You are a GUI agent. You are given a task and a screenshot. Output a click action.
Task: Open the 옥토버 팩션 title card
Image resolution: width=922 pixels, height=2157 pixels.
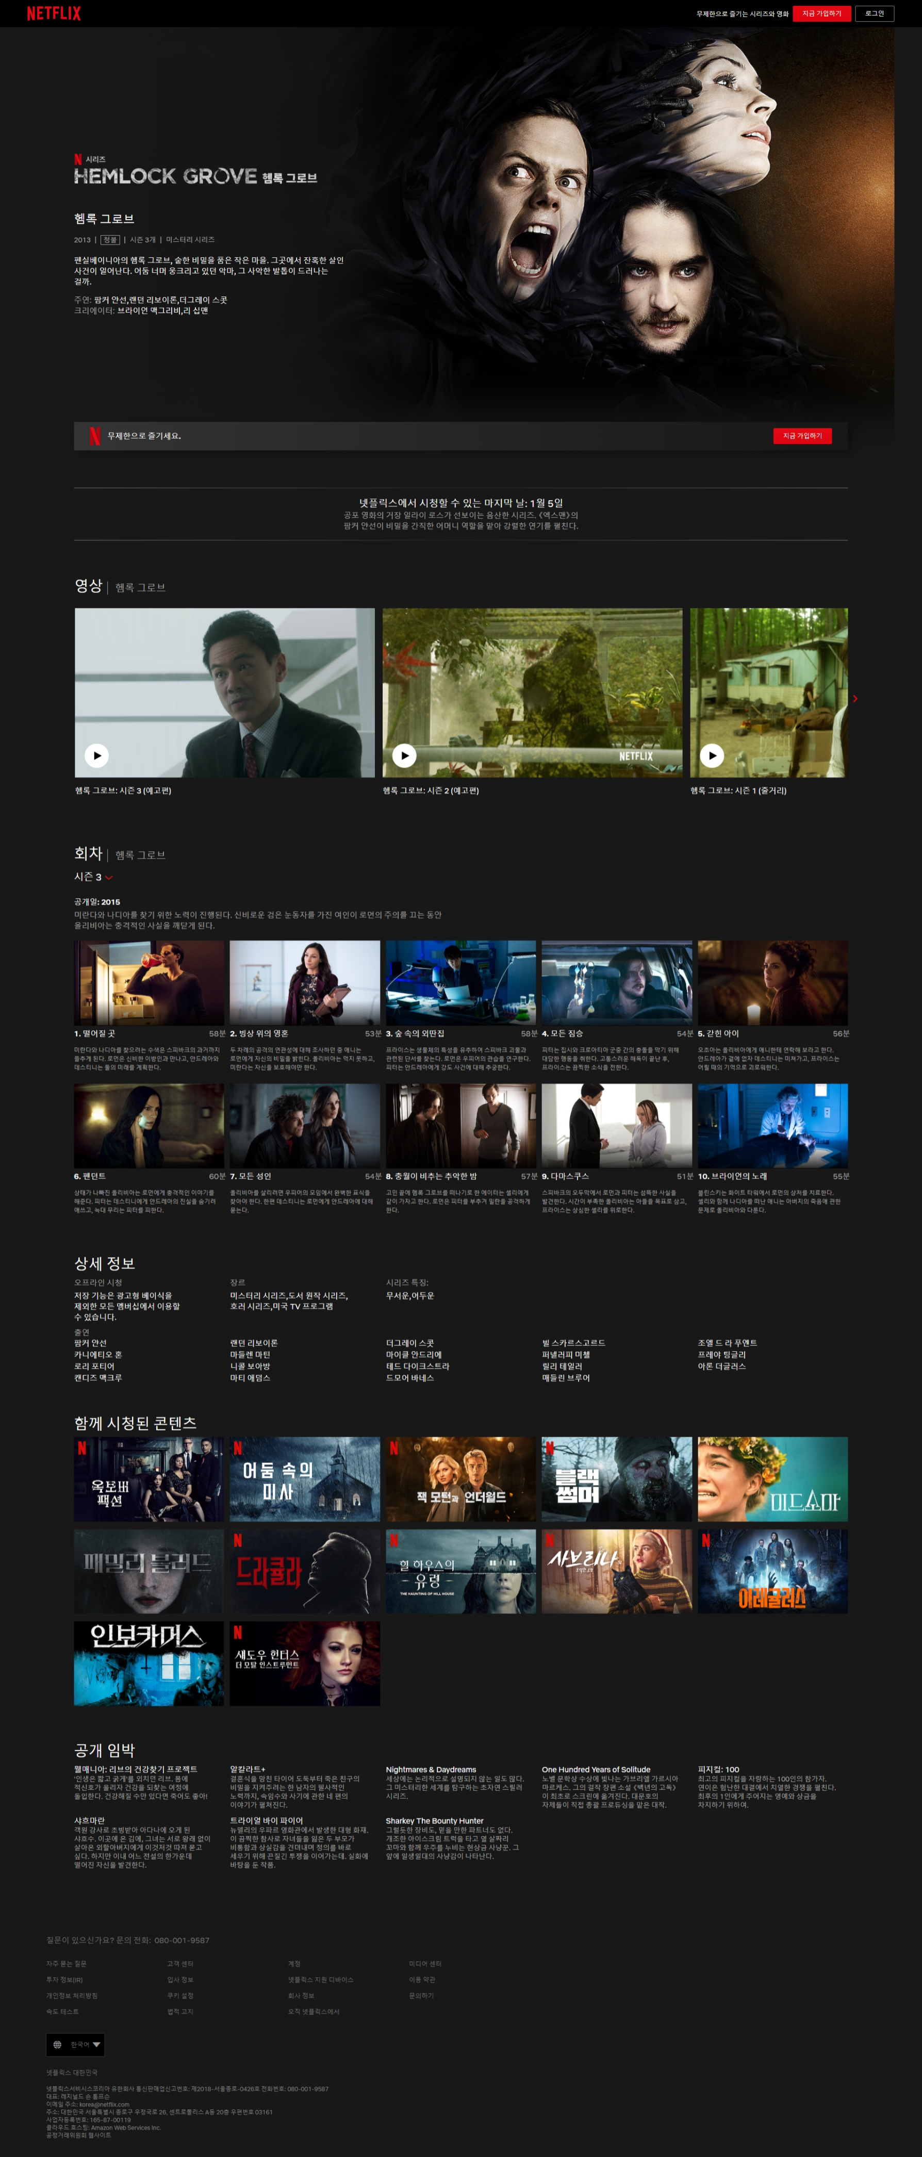(149, 1479)
